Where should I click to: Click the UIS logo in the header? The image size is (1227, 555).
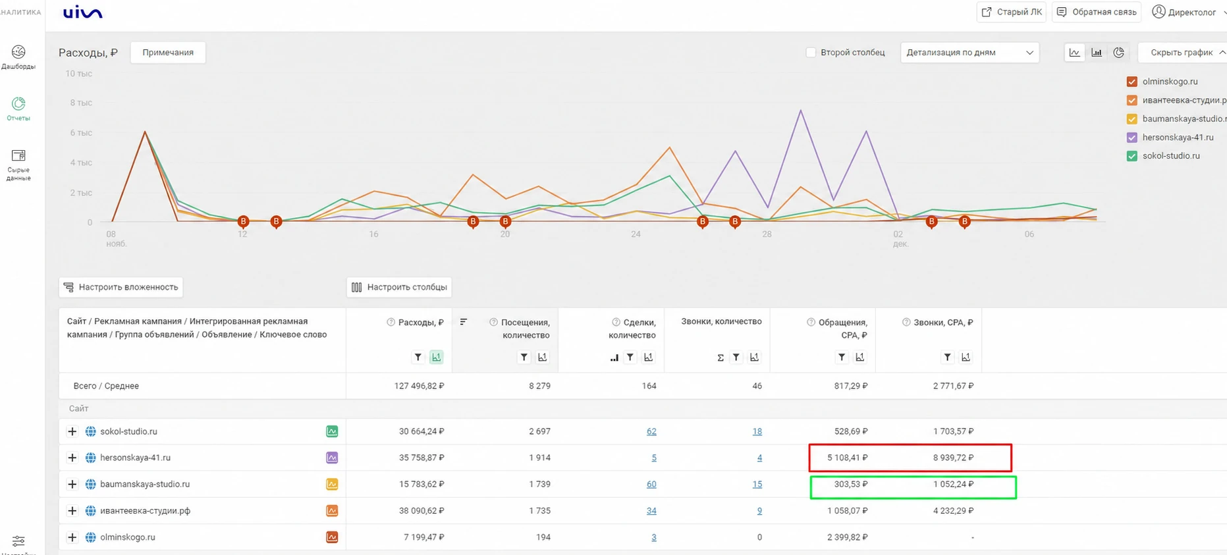[83, 13]
